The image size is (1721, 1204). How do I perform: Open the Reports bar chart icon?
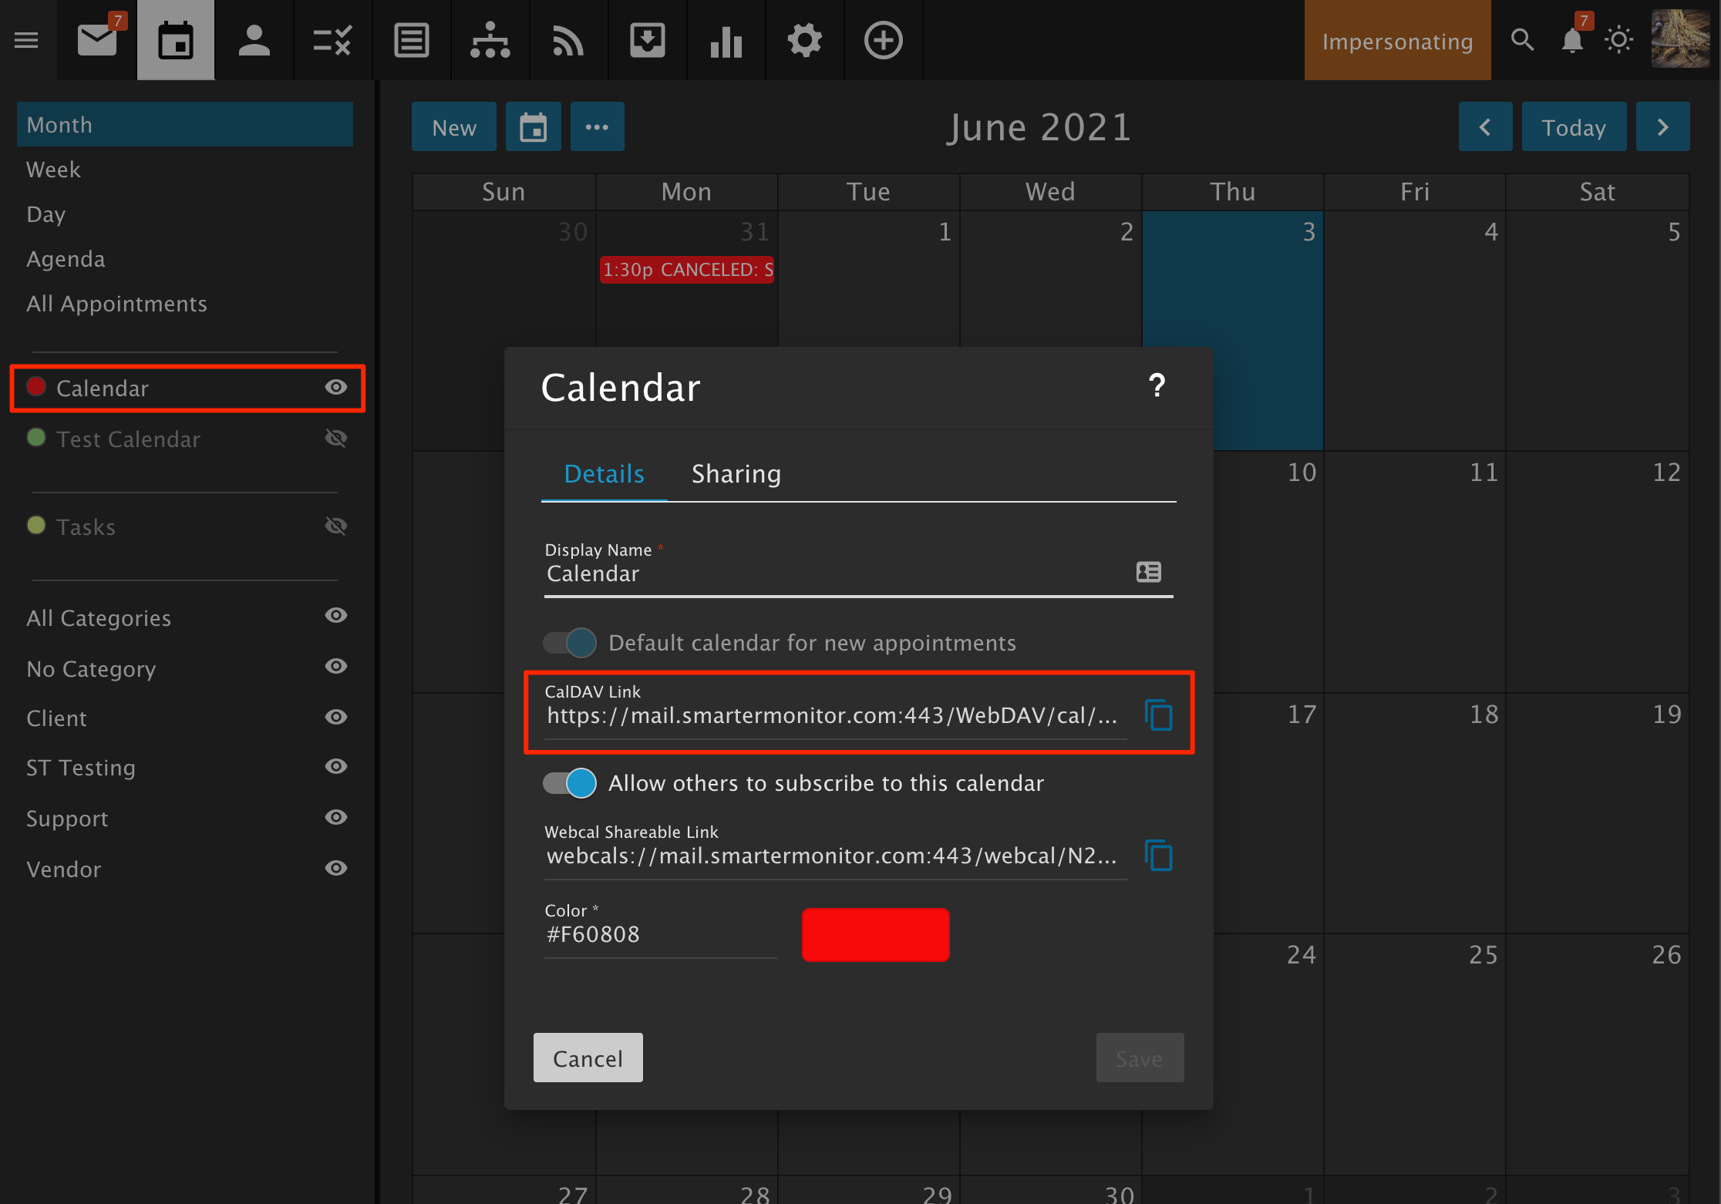coord(726,40)
